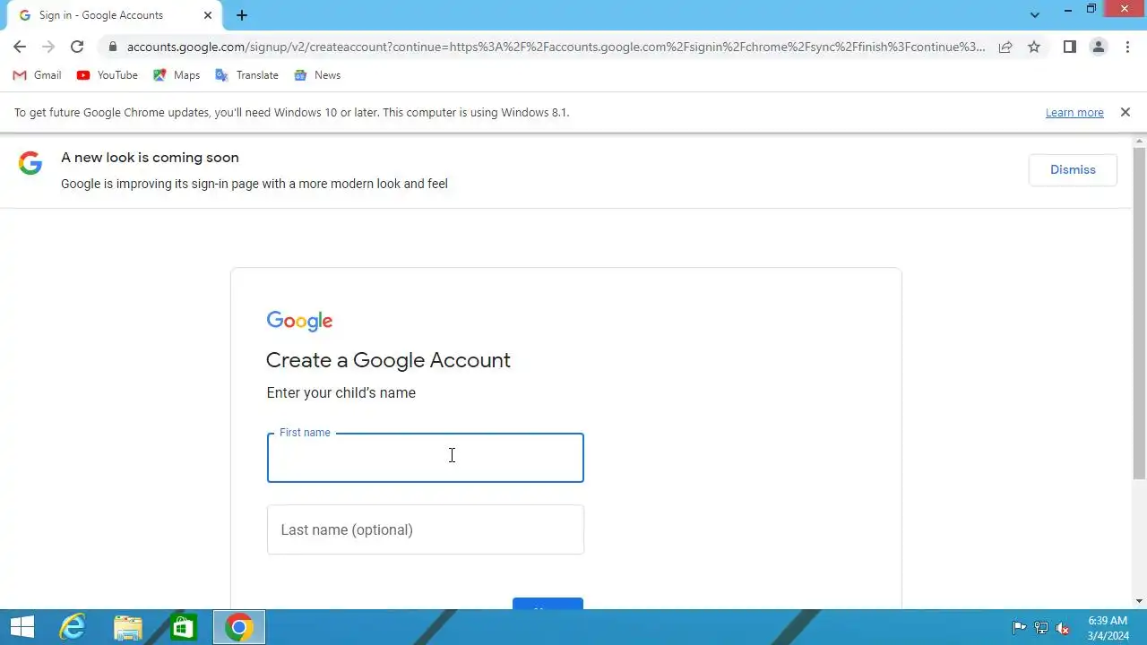Open the taskbar clock showing 6:39 AM
The width and height of the screenshot is (1147, 645).
1108,628
